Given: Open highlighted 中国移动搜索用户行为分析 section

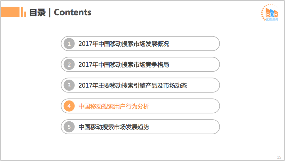Looking at the screenshot, I should coord(114,106).
